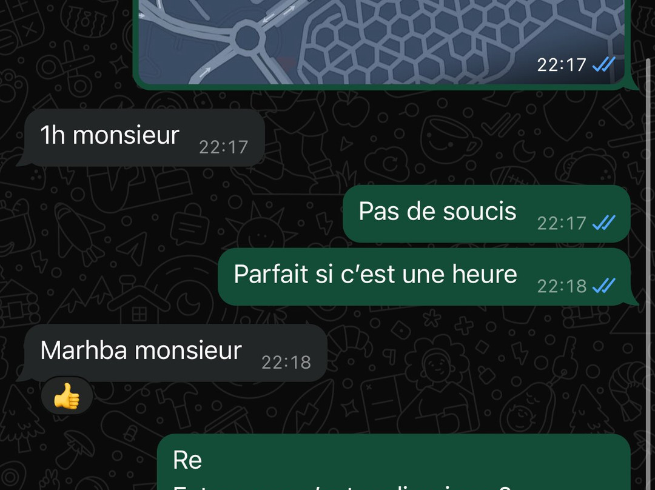Tap the thumbs up reaction emoji
Image resolution: width=655 pixels, height=490 pixels.
[x=67, y=396]
